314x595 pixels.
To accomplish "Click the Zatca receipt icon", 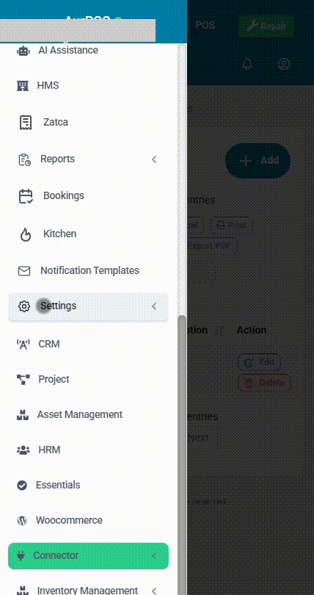I will click(x=26, y=123).
